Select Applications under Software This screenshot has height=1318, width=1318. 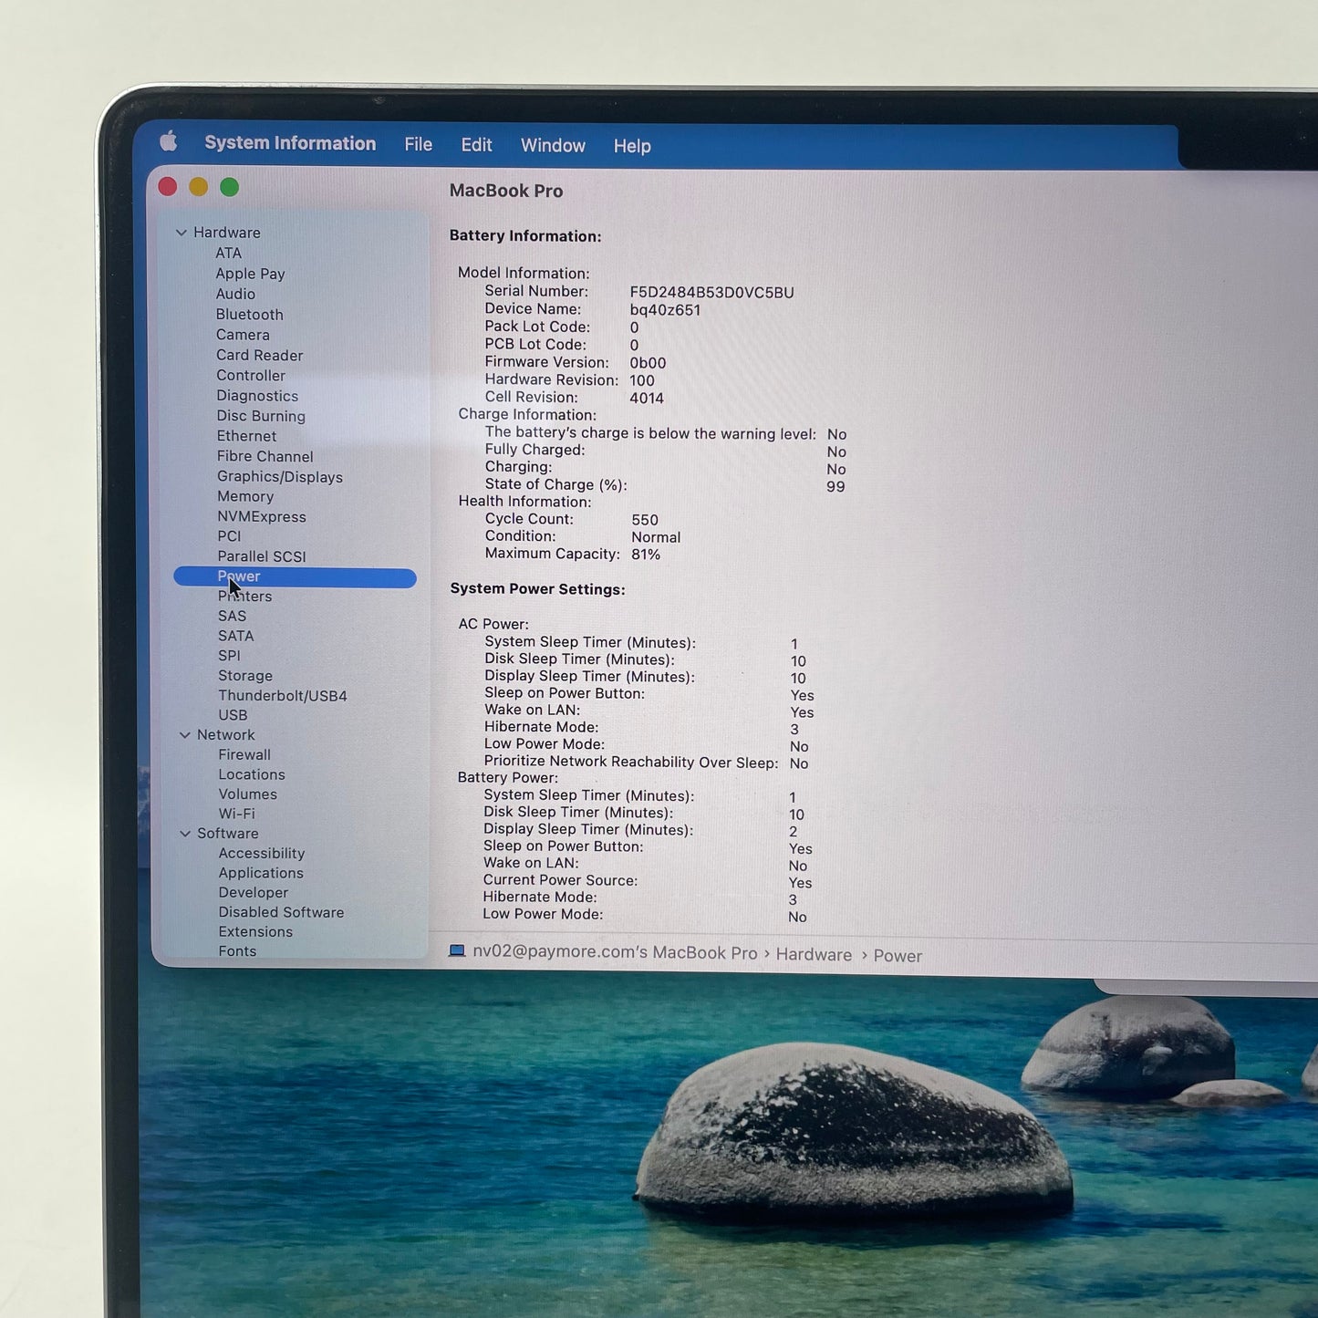[261, 873]
